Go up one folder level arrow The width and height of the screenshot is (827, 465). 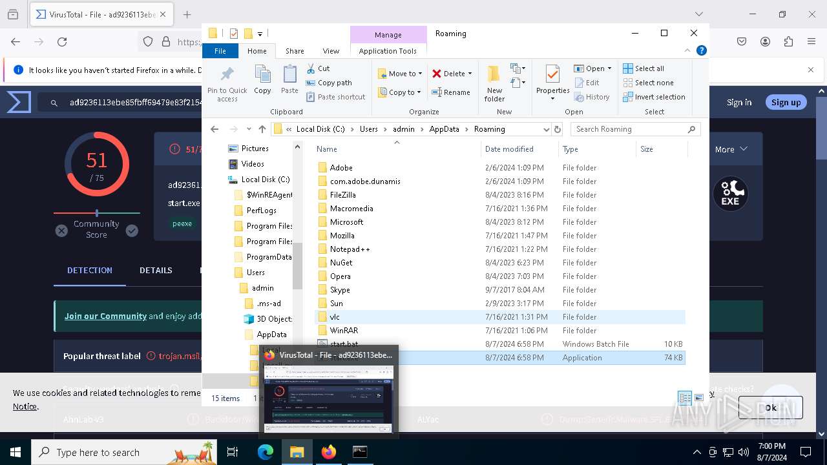point(262,129)
